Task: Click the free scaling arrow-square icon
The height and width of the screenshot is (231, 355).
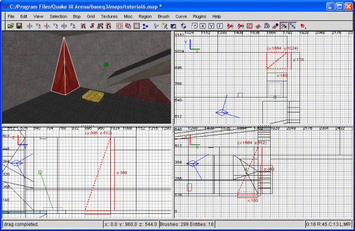Action: (x=194, y=26)
